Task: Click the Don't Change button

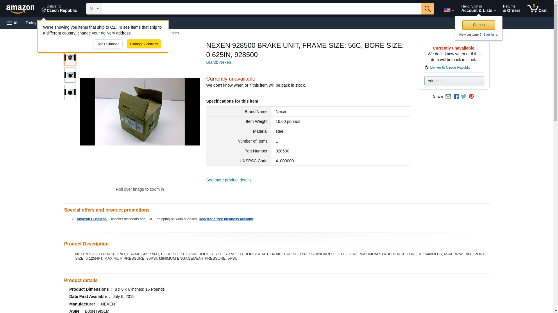Action: 108,44
